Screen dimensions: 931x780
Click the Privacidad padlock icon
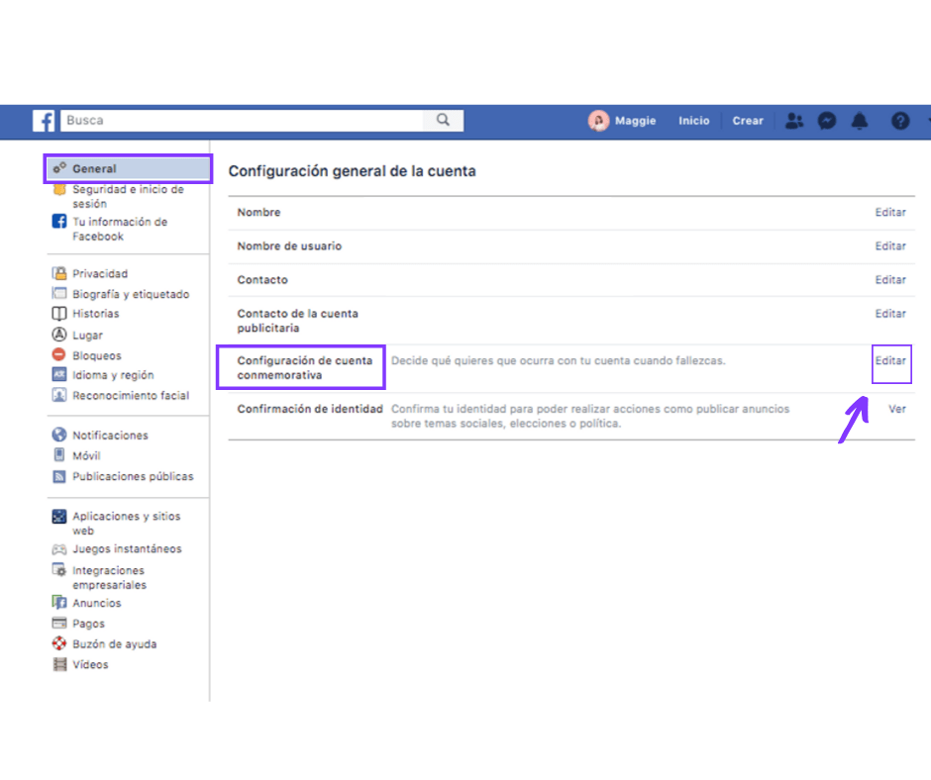pos(59,273)
